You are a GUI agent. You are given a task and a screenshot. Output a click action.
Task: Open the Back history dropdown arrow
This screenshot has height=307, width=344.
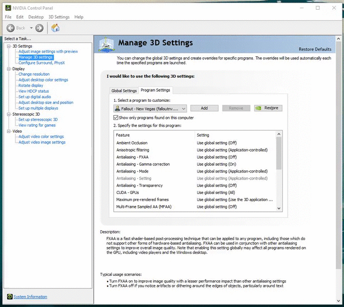(x=31, y=28)
